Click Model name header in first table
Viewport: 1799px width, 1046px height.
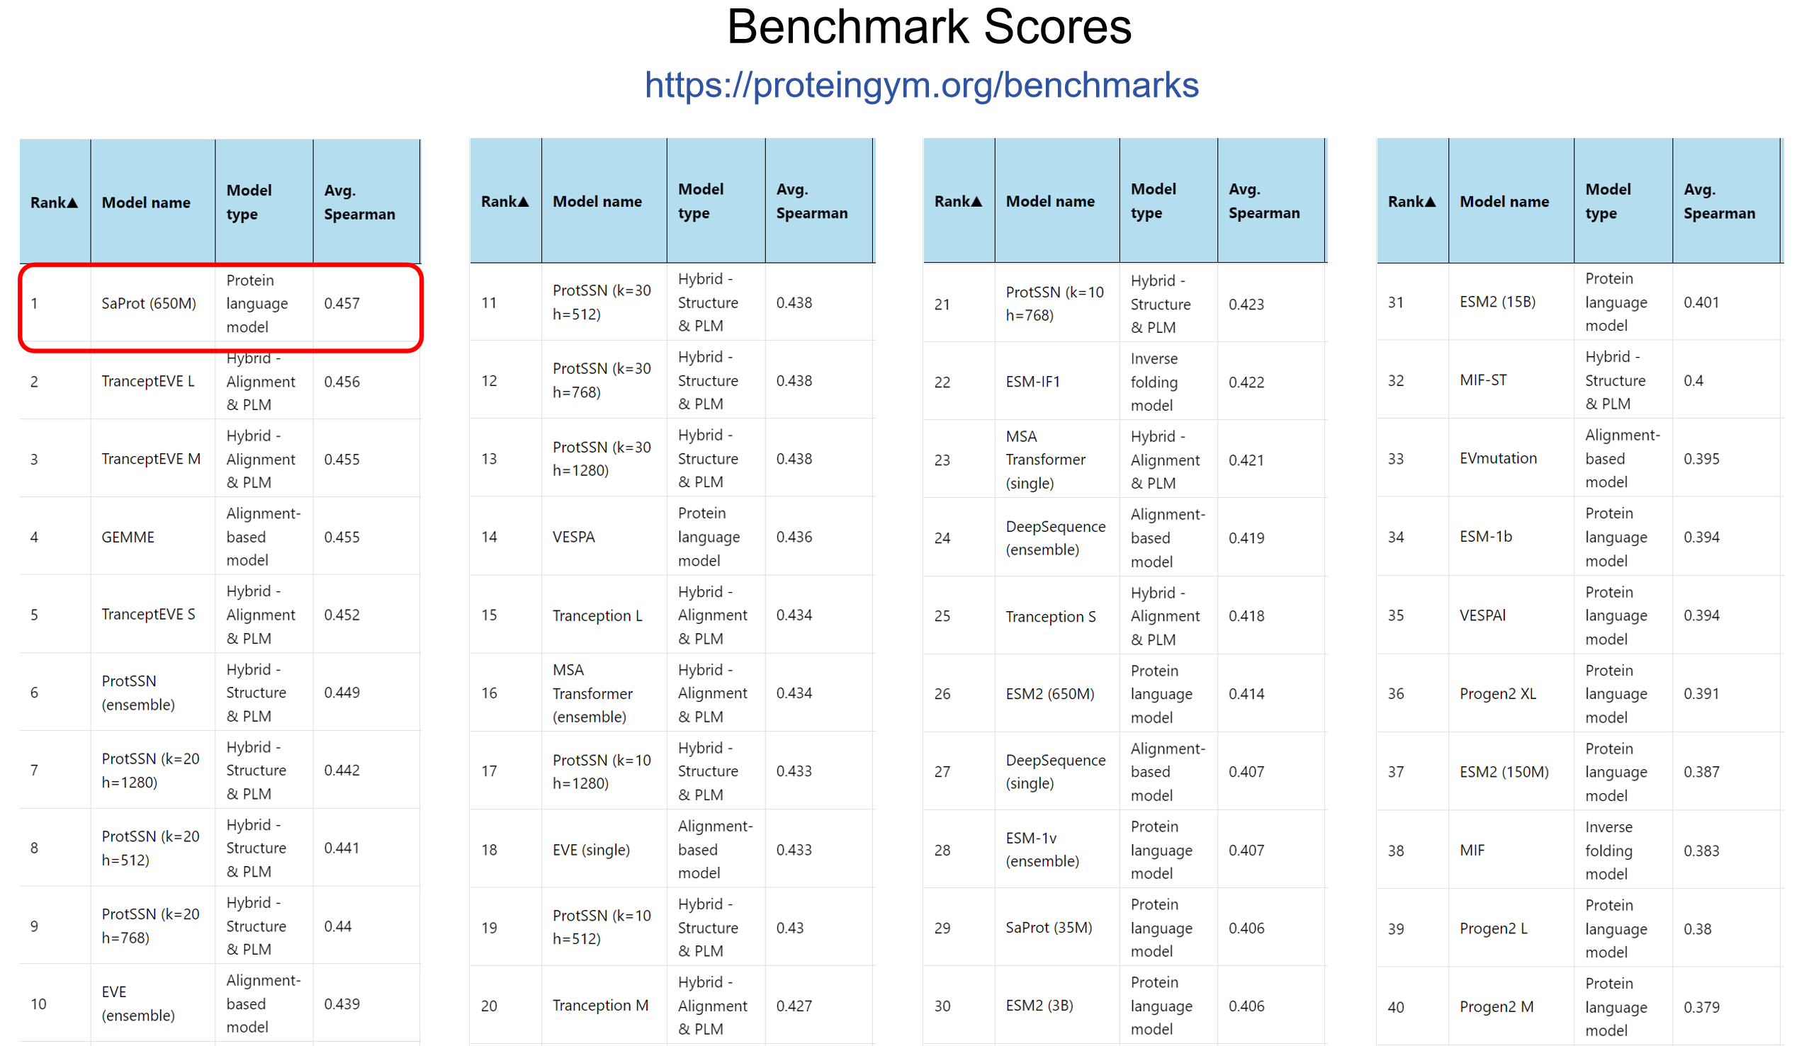(146, 203)
